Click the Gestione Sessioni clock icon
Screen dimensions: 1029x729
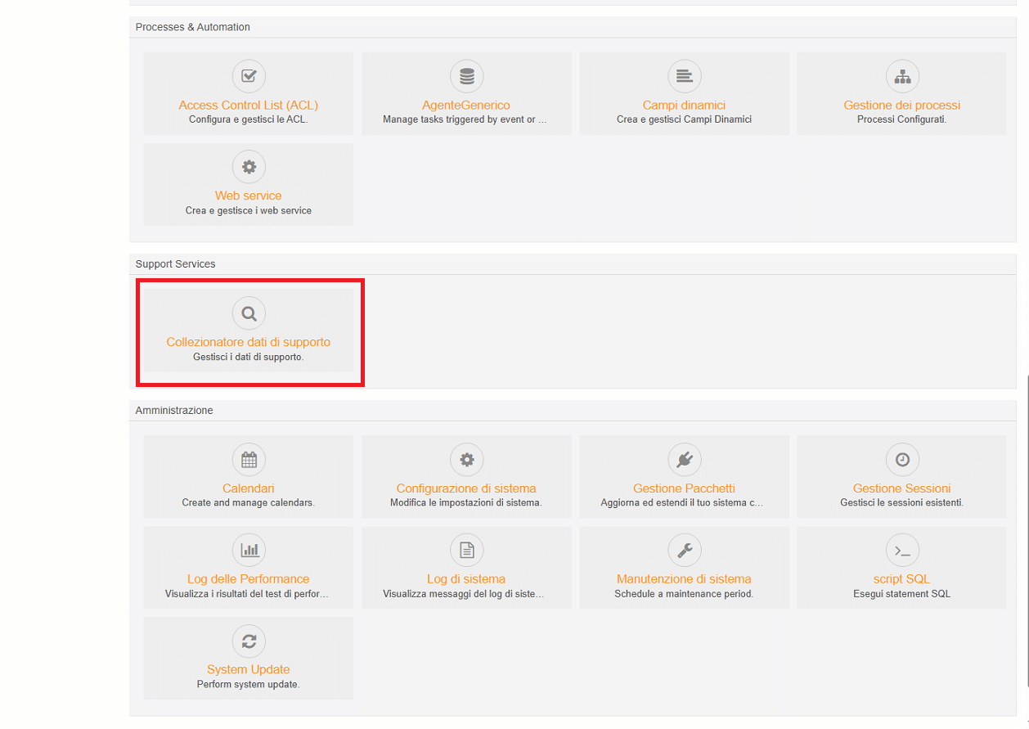[x=902, y=460]
